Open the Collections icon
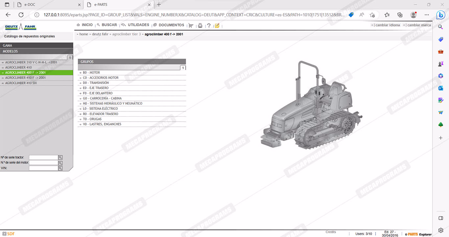Image resolution: width=449 pixels, height=237 pixels. tap(400, 15)
